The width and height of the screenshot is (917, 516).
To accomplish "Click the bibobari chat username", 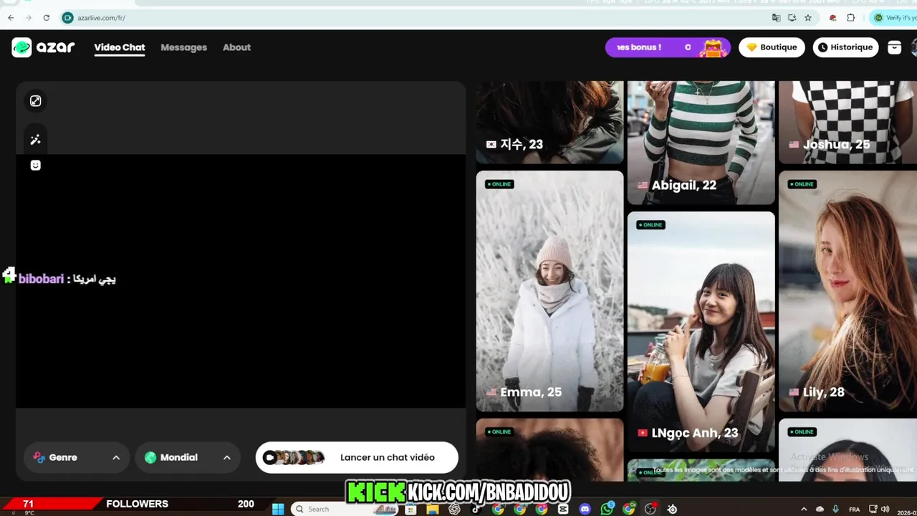I will 41,279.
